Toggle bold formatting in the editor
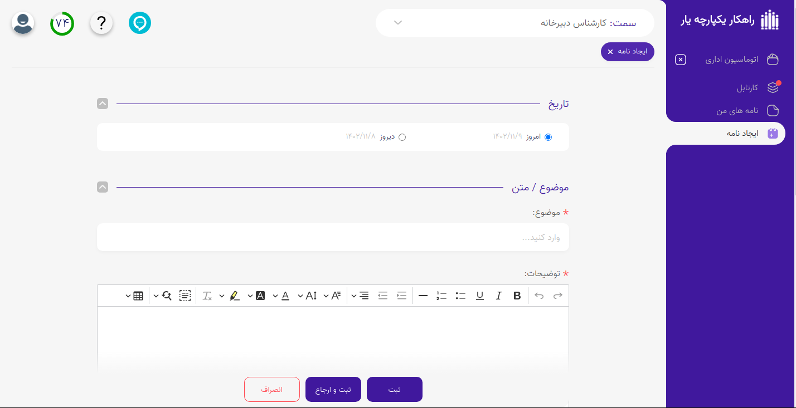 (x=517, y=296)
